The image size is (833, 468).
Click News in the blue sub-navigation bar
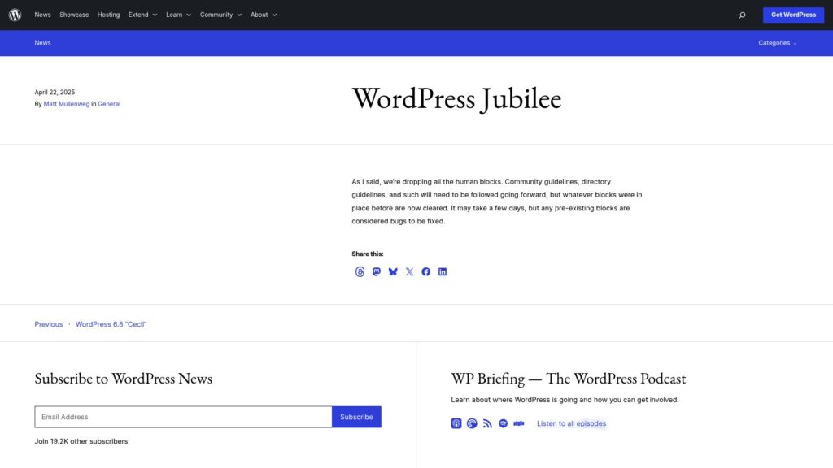pos(42,43)
